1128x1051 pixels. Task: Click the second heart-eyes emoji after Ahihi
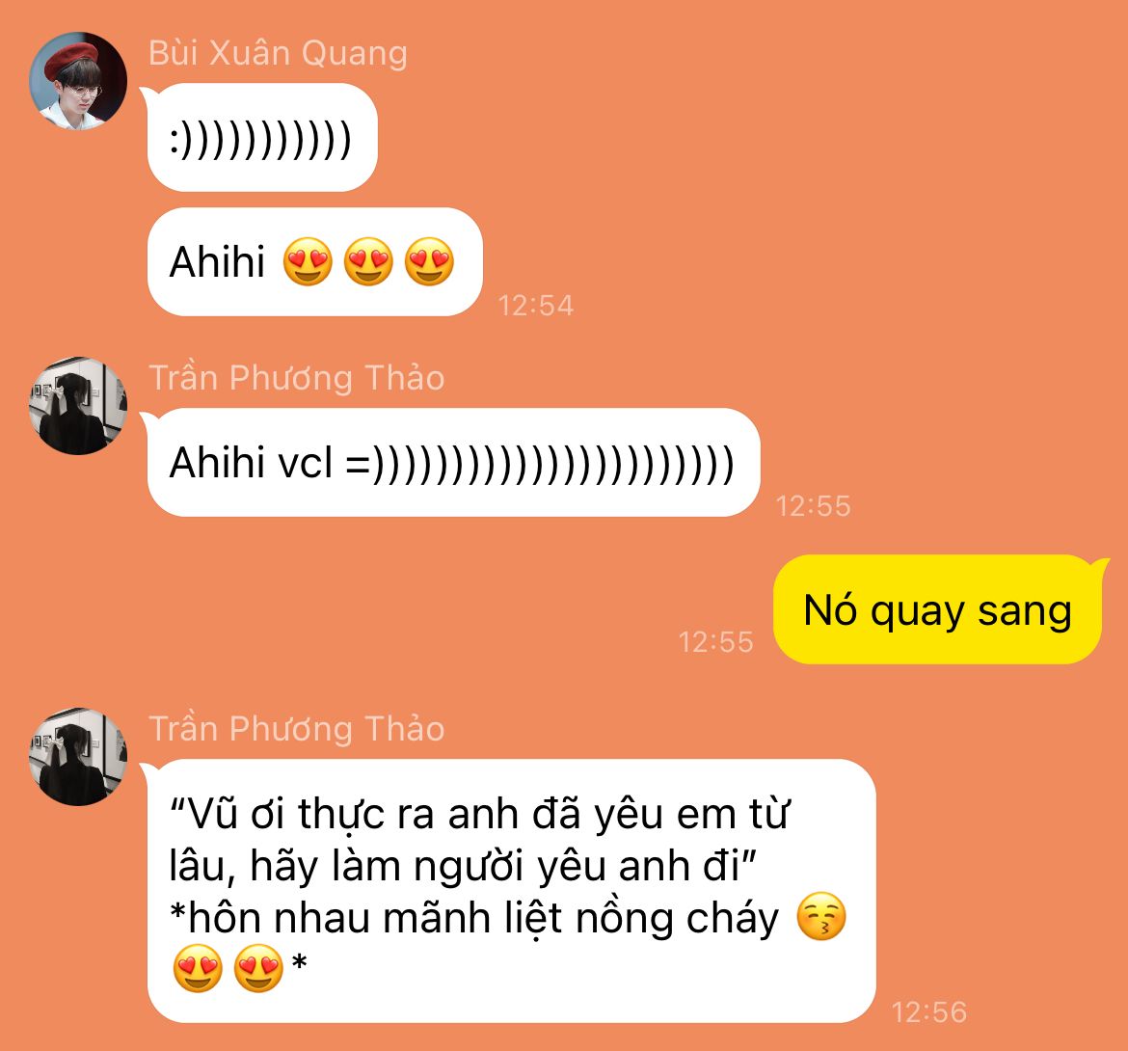click(x=368, y=262)
